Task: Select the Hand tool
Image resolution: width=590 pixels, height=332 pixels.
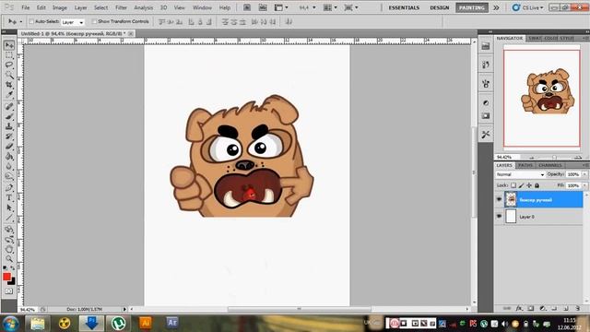Action: click(x=9, y=249)
